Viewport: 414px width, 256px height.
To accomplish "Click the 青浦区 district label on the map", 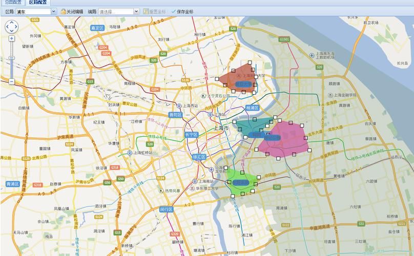I will point(12,184).
